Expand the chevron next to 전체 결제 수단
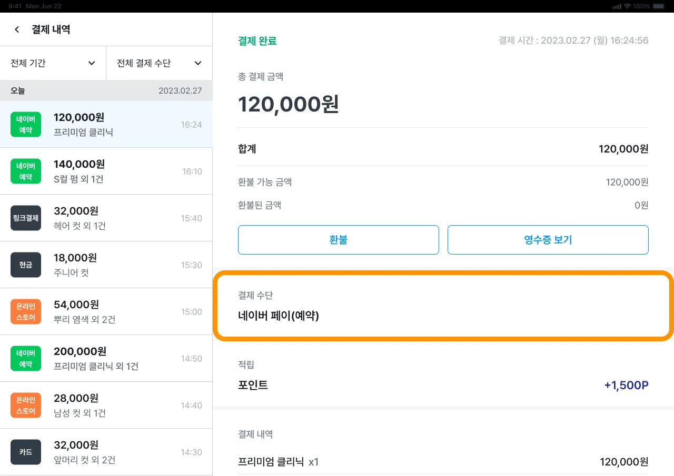 [x=198, y=63]
